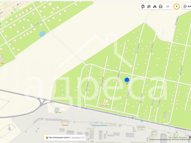Viewport: 191px width, 143px height.
Task: Click the right bus stop icon on road
Action: [142, 121]
